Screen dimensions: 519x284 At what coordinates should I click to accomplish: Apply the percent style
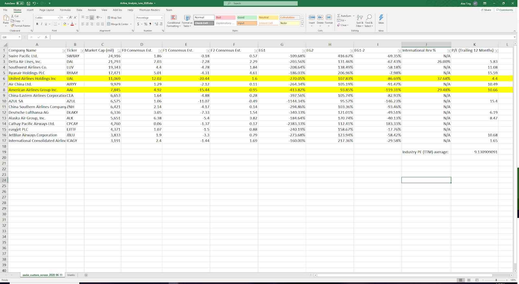(x=146, y=24)
